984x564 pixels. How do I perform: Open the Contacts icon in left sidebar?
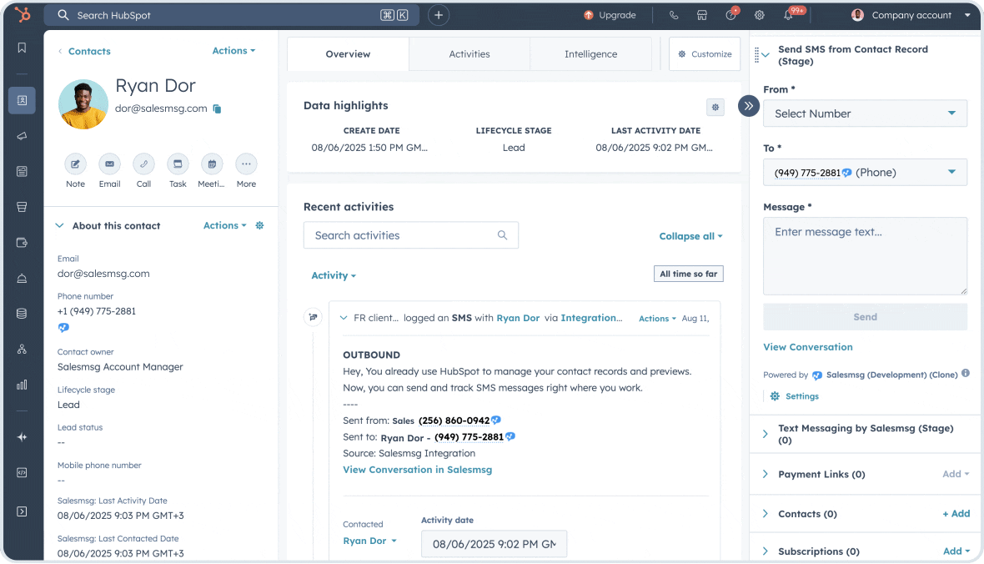22,100
